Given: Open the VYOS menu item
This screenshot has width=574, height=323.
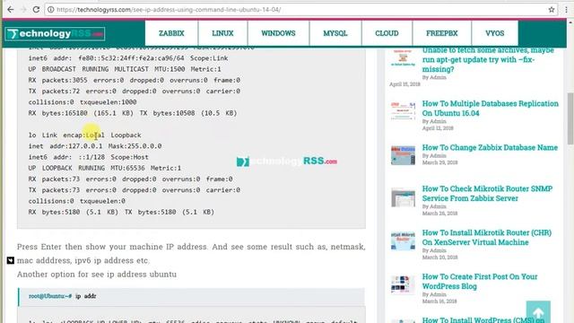Looking at the screenshot, I should click(x=494, y=33).
